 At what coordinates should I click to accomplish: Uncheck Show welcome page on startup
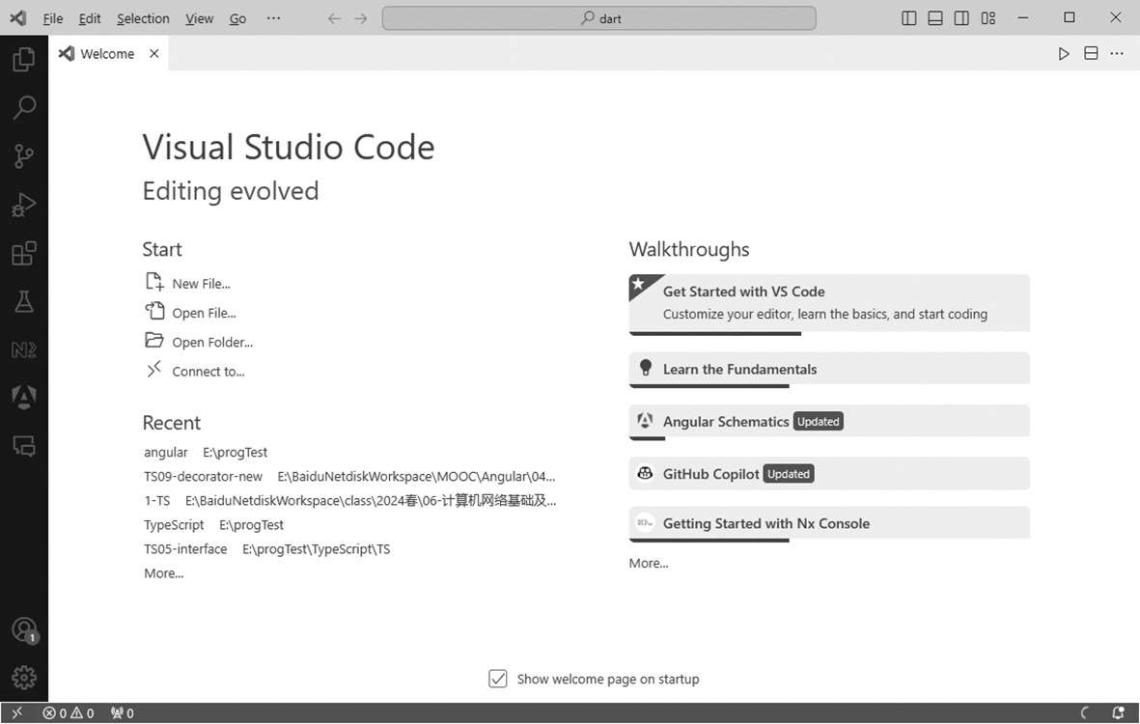click(498, 679)
